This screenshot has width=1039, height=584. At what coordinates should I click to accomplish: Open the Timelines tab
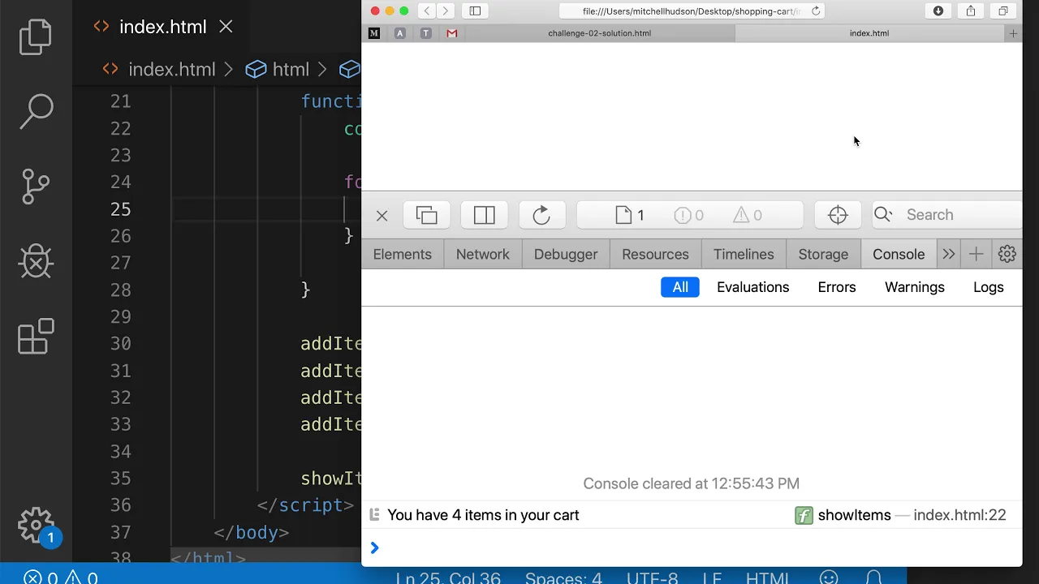[744, 254]
